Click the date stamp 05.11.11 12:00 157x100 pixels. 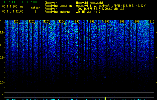[13, 11]
